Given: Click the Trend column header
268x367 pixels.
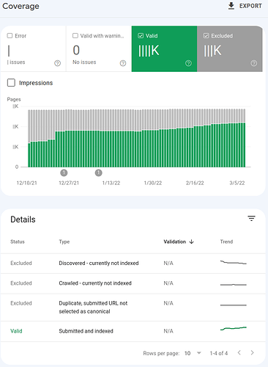Looking at the screenshot, I should (226, 241).
